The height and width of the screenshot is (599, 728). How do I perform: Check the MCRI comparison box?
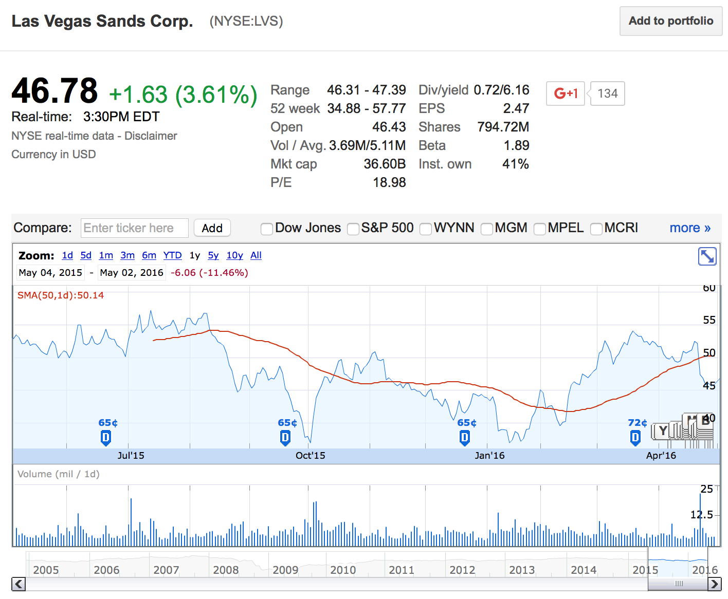pyautogui.click(x=596, y=229)
